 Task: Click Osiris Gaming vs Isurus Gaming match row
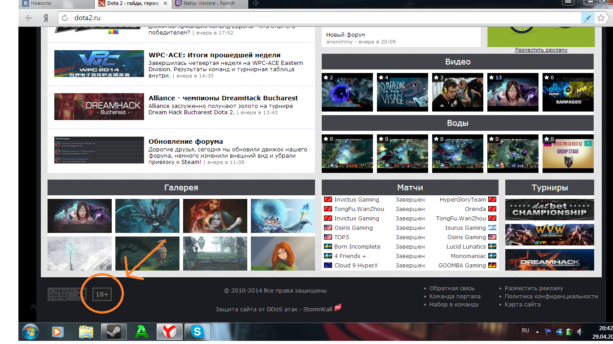coord(410,228)
